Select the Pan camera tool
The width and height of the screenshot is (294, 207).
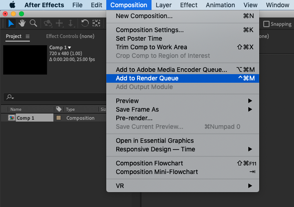point(59,23)
